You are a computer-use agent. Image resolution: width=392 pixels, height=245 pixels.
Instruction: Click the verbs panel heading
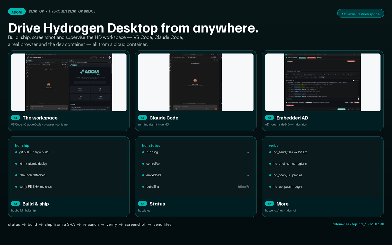[x=273, y=145]
